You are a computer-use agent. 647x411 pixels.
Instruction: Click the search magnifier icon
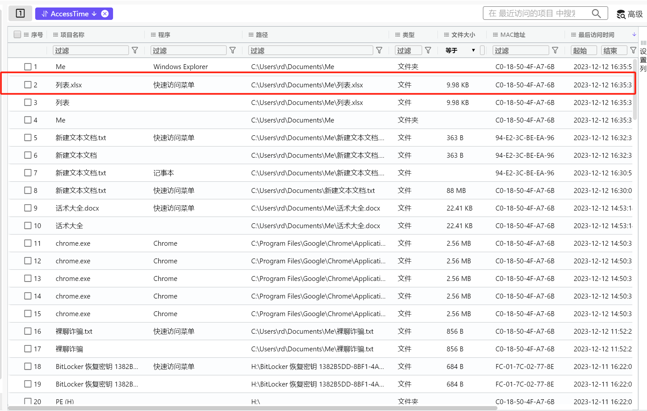coord(596,13)
